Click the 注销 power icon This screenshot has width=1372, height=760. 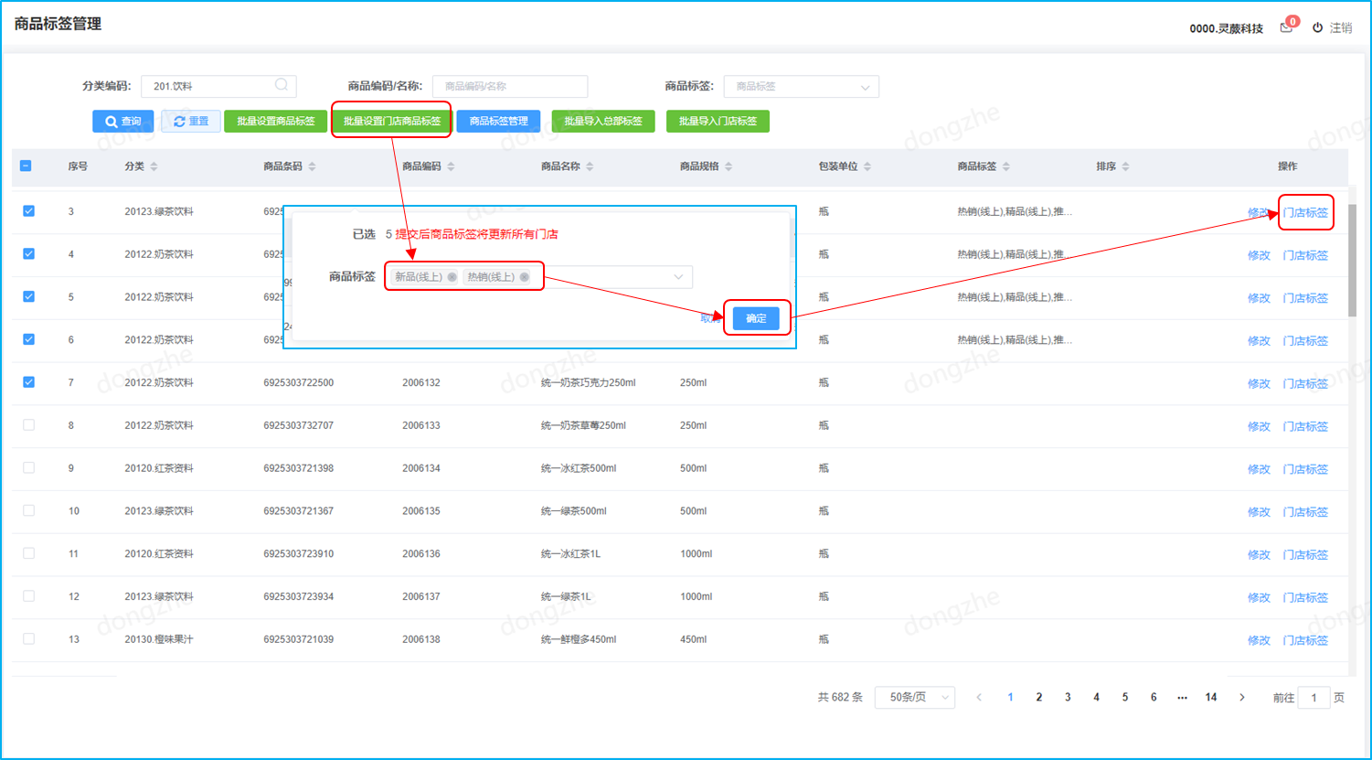(1317, 28)
